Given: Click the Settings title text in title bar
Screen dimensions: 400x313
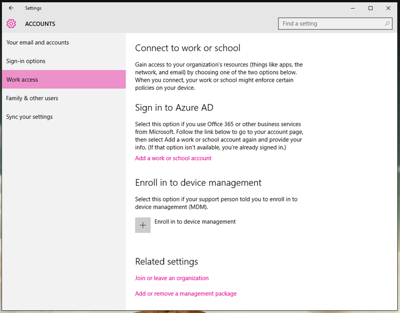Looking at the screenshot, I should (x=33, y=8).
